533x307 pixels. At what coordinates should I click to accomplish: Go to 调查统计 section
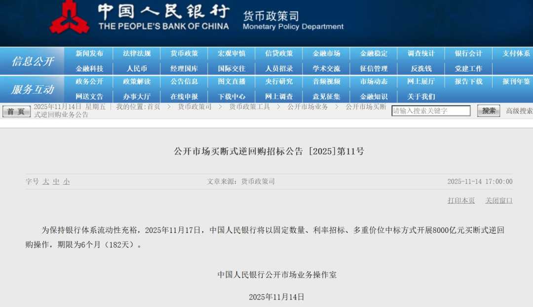[421, 53]
